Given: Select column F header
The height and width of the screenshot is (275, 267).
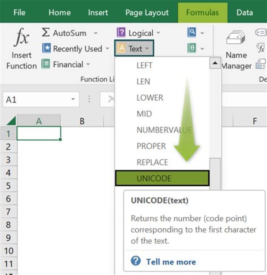Looking at the screenshot, I should [x=254, y=121].
